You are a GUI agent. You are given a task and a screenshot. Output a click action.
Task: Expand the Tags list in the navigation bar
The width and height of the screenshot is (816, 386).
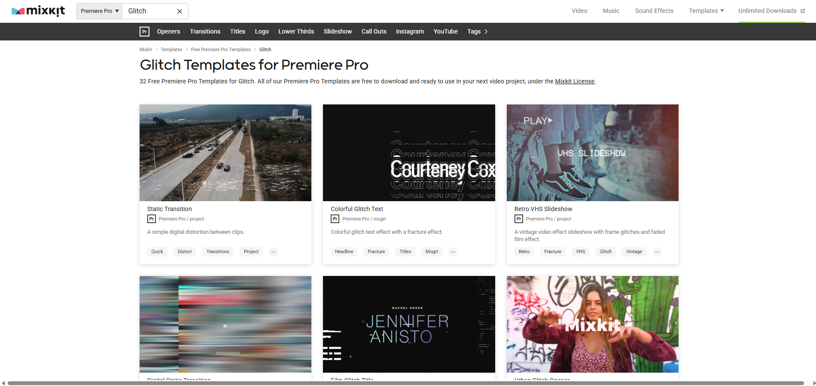click(x=478, y=31)
